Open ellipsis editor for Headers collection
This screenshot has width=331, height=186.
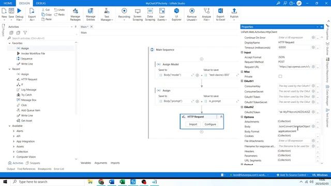coord(318,151)
